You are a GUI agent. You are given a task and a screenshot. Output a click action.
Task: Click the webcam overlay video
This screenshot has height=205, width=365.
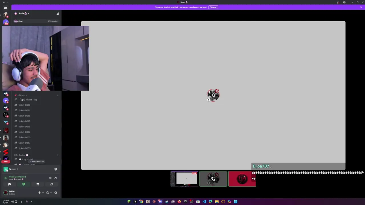click(x=46, y=58)
